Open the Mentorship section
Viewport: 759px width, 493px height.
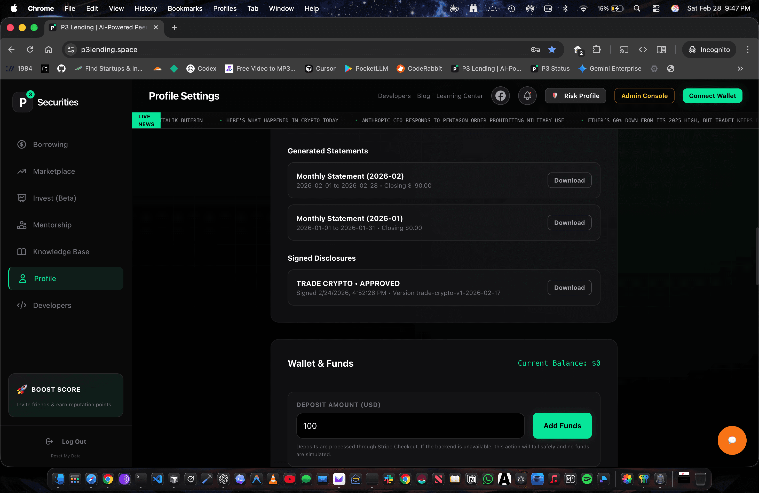[x=52, y=225]
